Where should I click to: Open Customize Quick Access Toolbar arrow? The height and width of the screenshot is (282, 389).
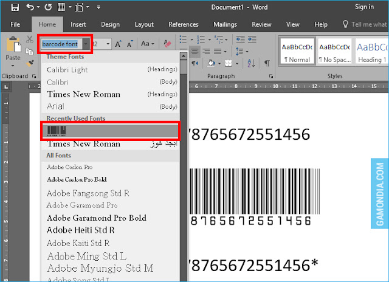click(x=98, y=7)
